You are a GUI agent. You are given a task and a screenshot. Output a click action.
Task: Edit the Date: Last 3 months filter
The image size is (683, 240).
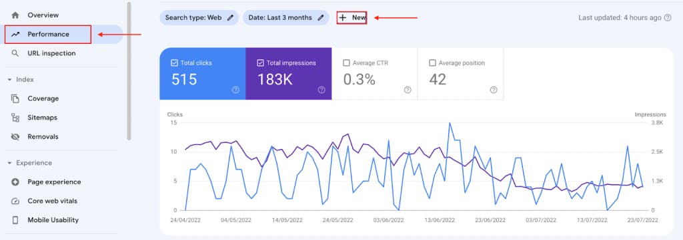pos(285,18)
